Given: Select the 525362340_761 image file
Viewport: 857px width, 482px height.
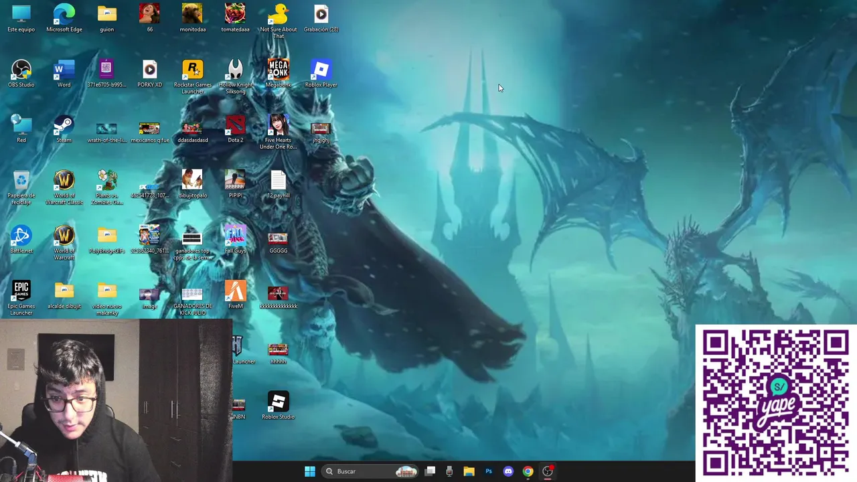Looking at the screenshot, I should [x=149, y=240].
